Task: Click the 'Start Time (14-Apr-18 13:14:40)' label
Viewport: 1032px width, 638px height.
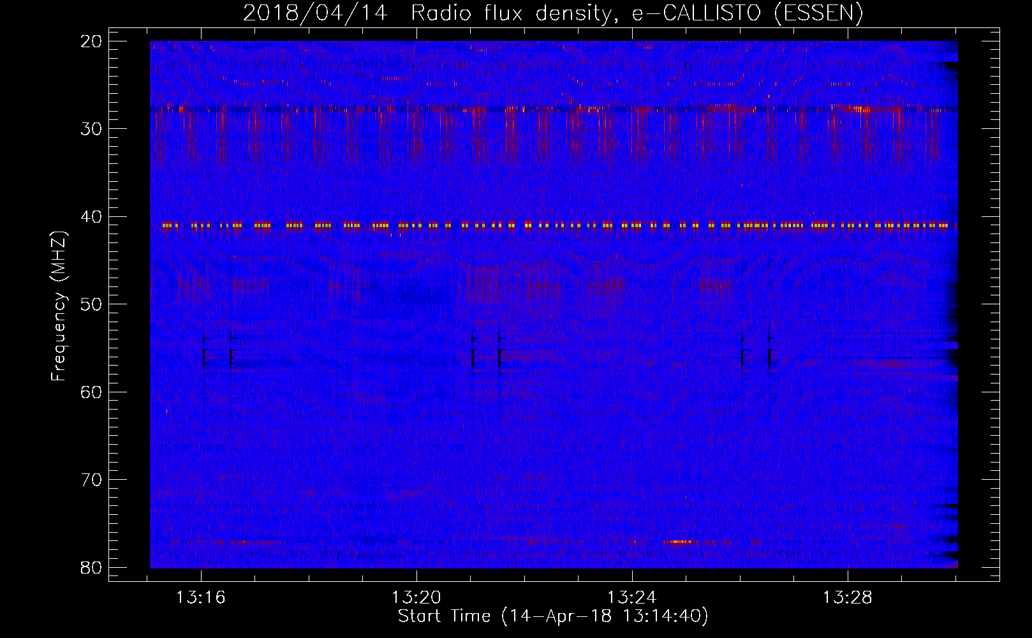Action: tap(553, 616)
